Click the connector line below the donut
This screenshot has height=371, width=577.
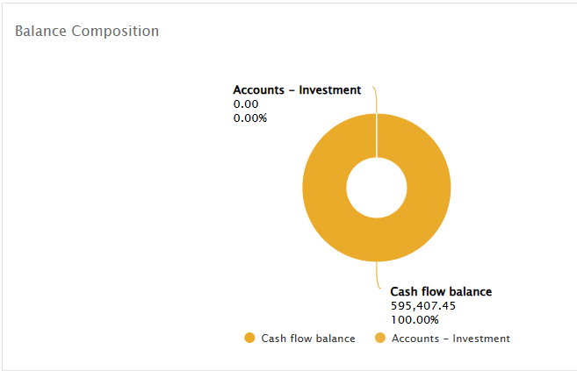pyautogui.click(x=378, y=274)
